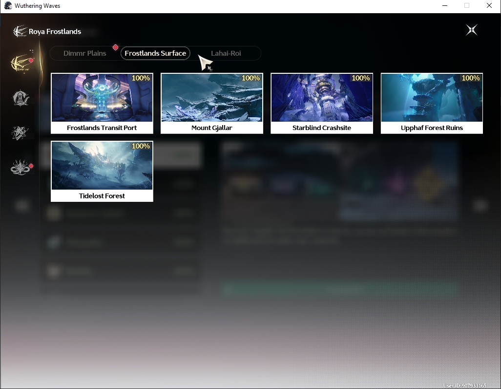Open the Starblind Crashsite card

322,103
